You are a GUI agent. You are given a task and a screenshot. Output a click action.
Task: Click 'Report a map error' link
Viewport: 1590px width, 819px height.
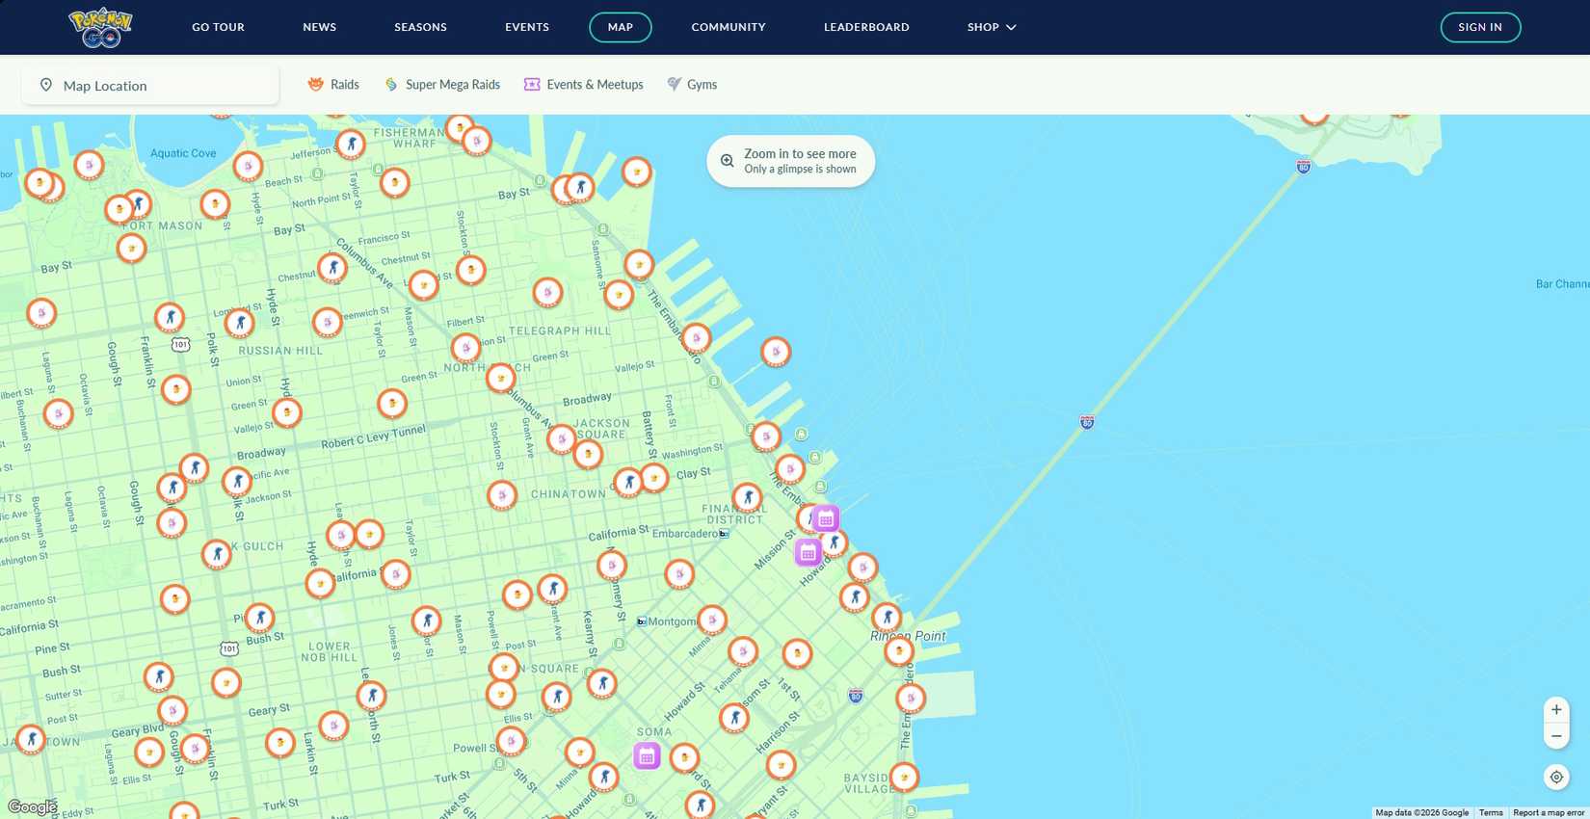pos(1549,813)
